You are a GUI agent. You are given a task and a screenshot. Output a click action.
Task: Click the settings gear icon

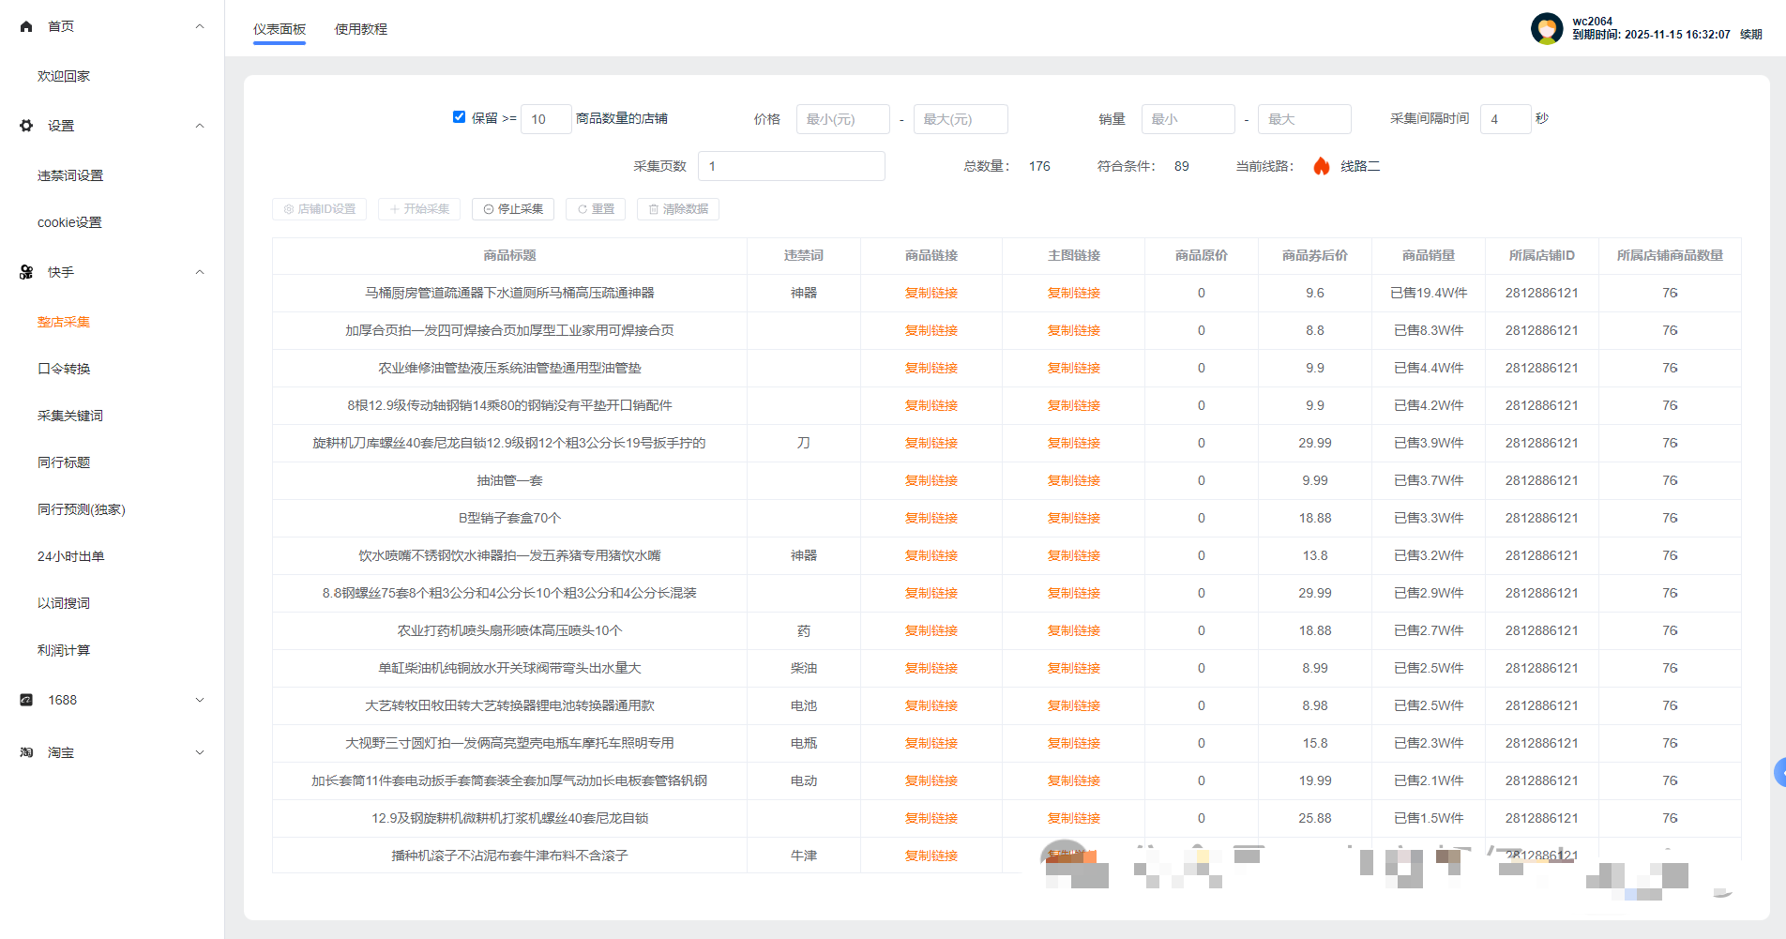coord(26,126)
